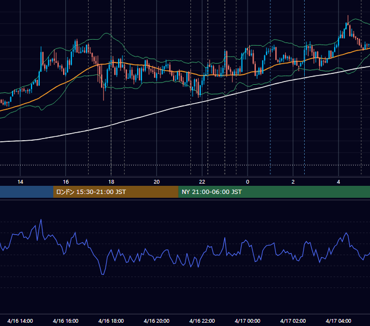Viewport: 370px width, 326px height.
Task: Click the ロンドン 15:30-21:00 JST session band
Action: tap(115, 192)
